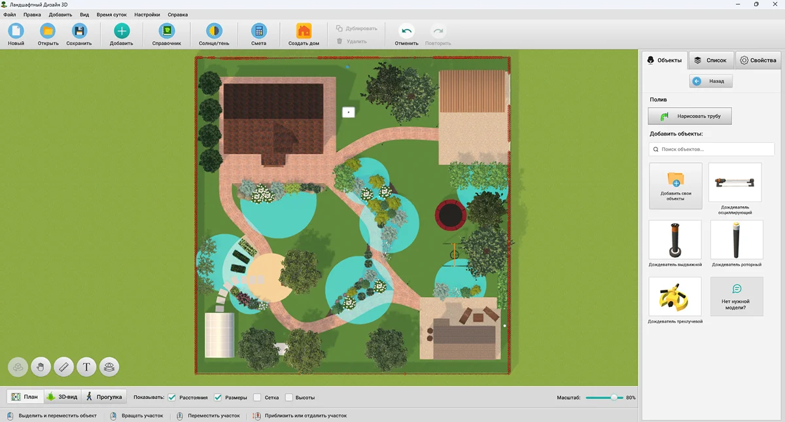Switch to 3D-вид view mode

pos(62,396)
